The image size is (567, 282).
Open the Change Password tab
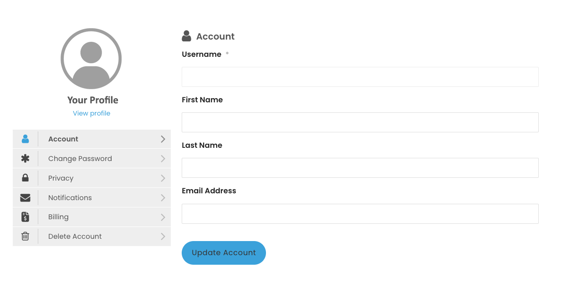coord(92,159)
